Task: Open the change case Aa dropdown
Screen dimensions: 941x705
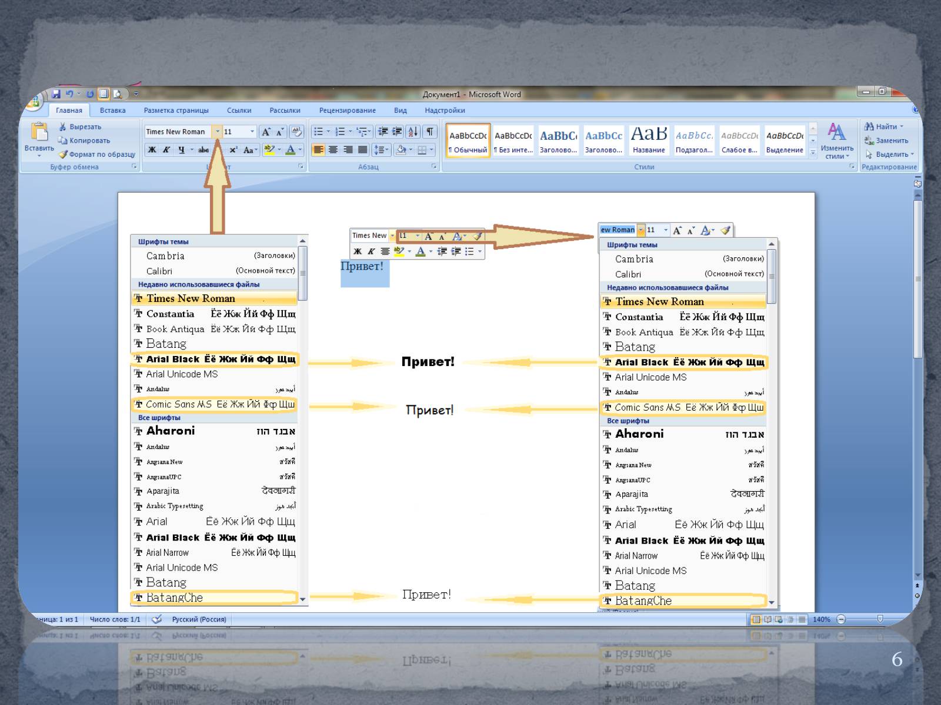Action: pyautogui.click(x=250, y=150)
